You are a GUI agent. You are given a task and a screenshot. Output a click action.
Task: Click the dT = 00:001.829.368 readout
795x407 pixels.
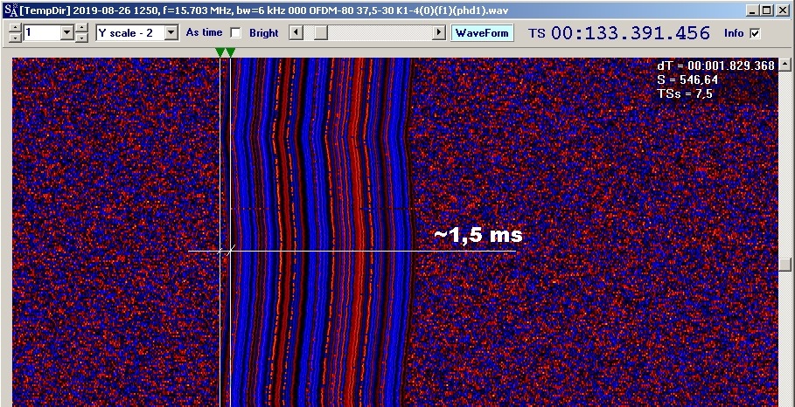(715, 66)
